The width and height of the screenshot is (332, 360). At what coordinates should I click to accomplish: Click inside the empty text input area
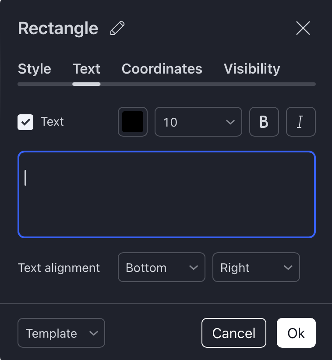tap(166, 194)
